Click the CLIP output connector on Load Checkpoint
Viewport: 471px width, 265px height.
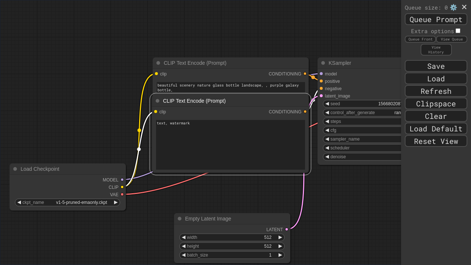tap(122, 187)
